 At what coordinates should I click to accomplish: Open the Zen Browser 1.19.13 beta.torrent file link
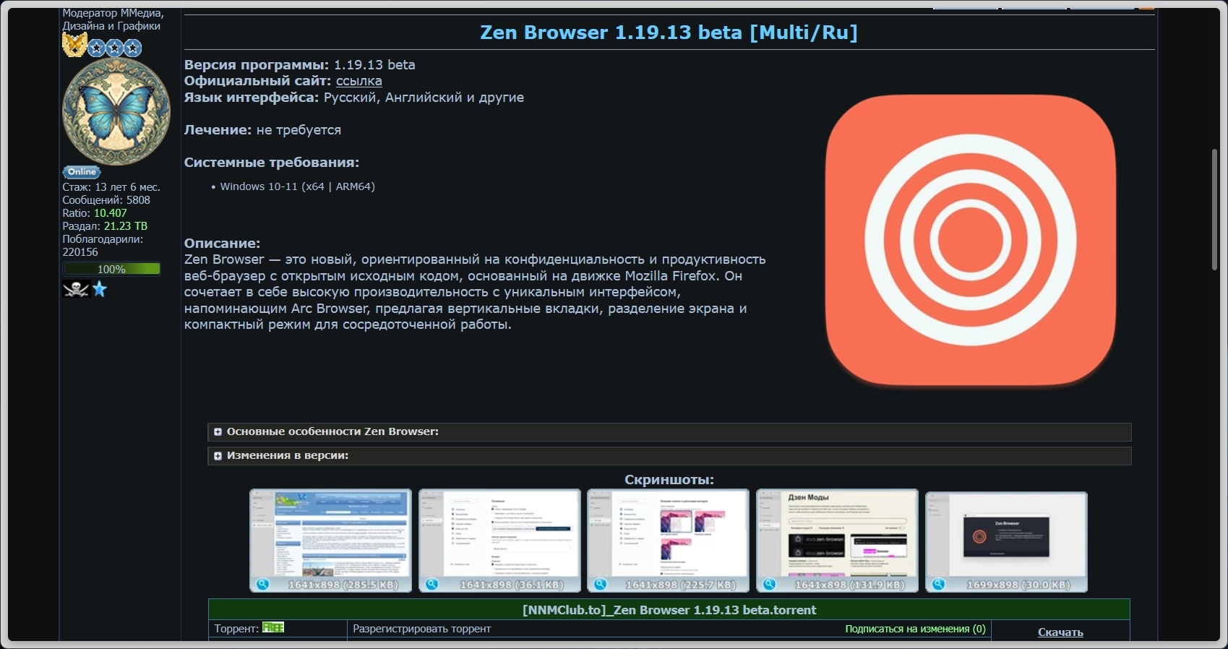(x=669, y=610)
